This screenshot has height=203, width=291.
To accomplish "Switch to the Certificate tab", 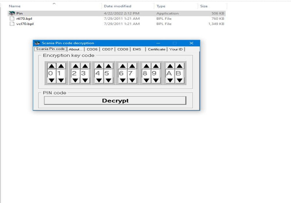I will [156, 49].
